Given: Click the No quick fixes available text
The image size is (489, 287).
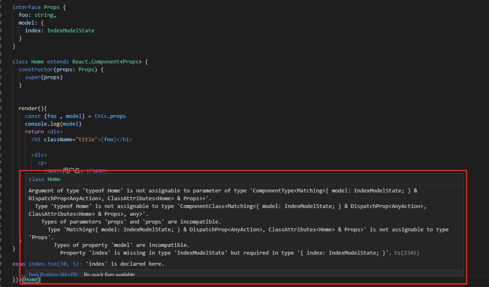Looking at the screenshot, I should click(x=110, y=275).
